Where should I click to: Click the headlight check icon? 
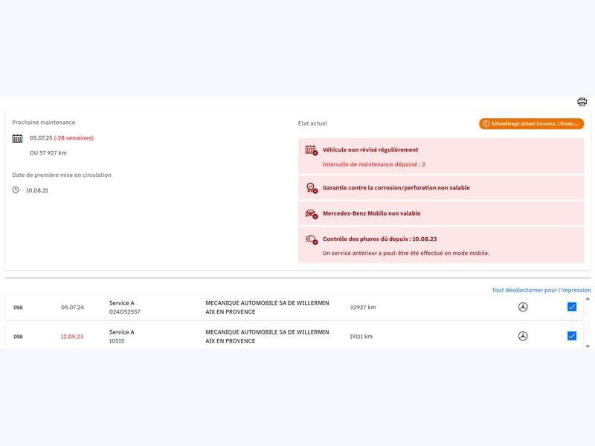coord(311,239)
